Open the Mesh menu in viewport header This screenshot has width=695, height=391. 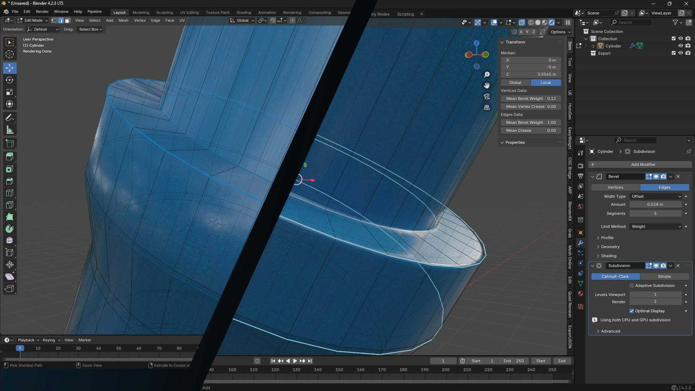(x=123, y=21)
